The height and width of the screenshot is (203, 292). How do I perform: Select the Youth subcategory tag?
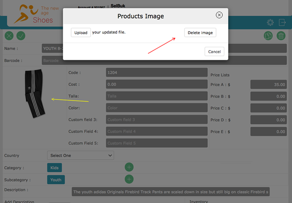[x=55, y=179]
